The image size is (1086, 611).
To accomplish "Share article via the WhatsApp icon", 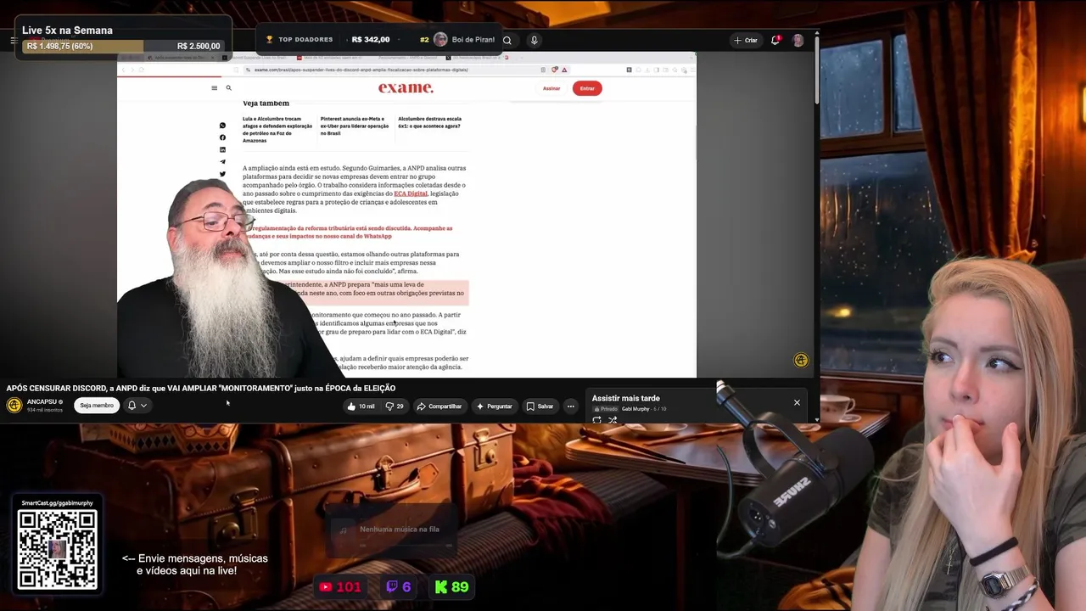I will (222, 126).
